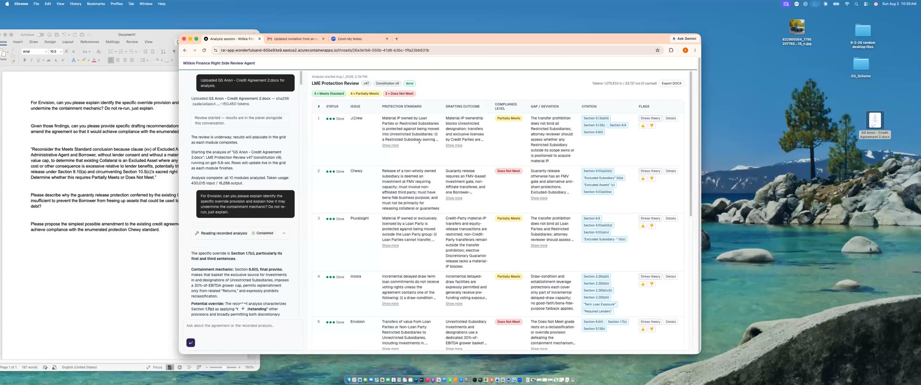Open the Bookmarks menu in menu bar
This screenshot has height=385, width=921.
[96, 4]
